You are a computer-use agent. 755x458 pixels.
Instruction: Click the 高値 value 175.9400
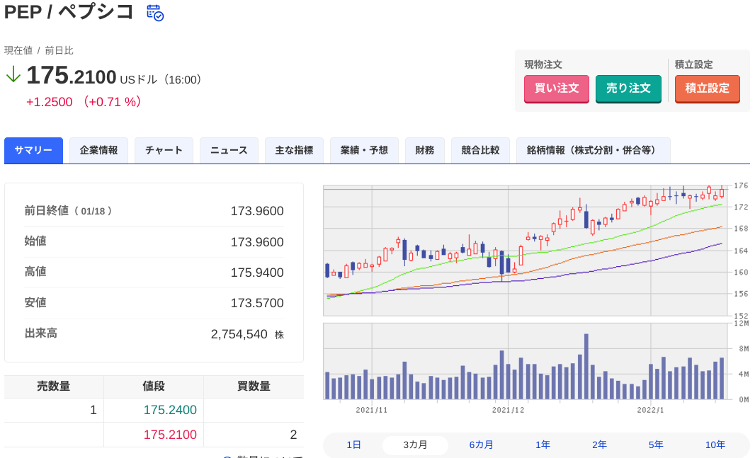[257, 273]
